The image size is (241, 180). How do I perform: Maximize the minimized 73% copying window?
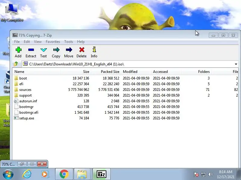[32, 164]
